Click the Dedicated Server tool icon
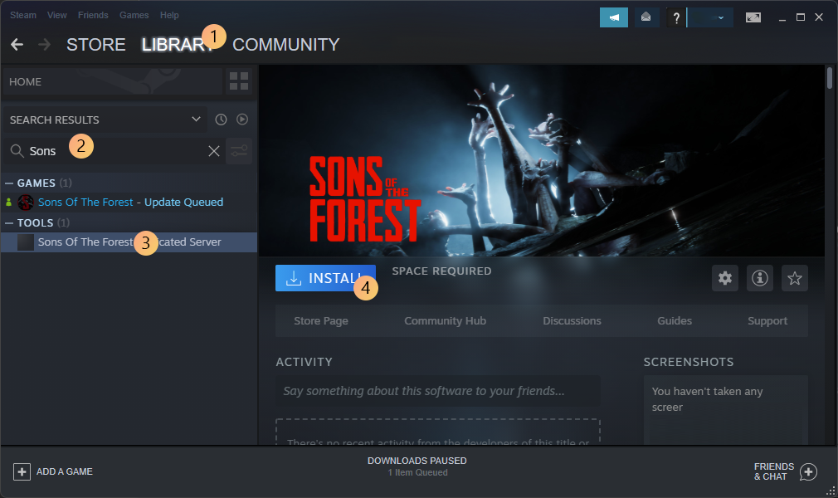 click(x=25, y=242)
